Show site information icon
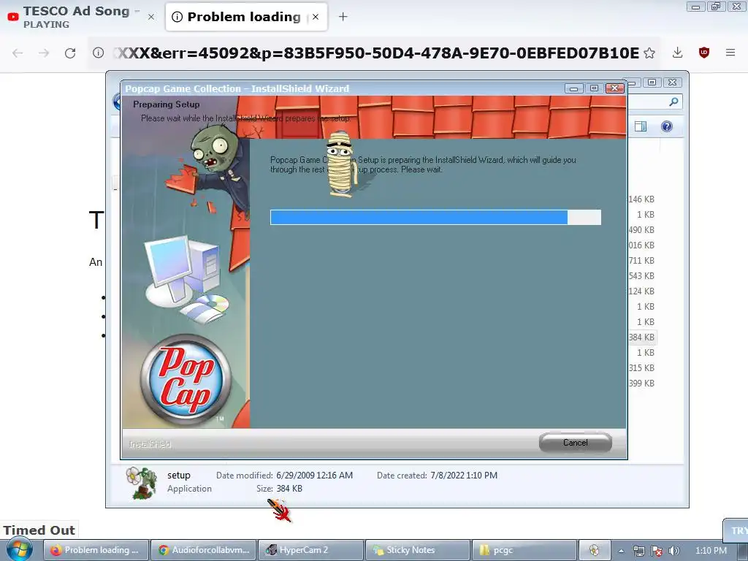 coord(99,53)
